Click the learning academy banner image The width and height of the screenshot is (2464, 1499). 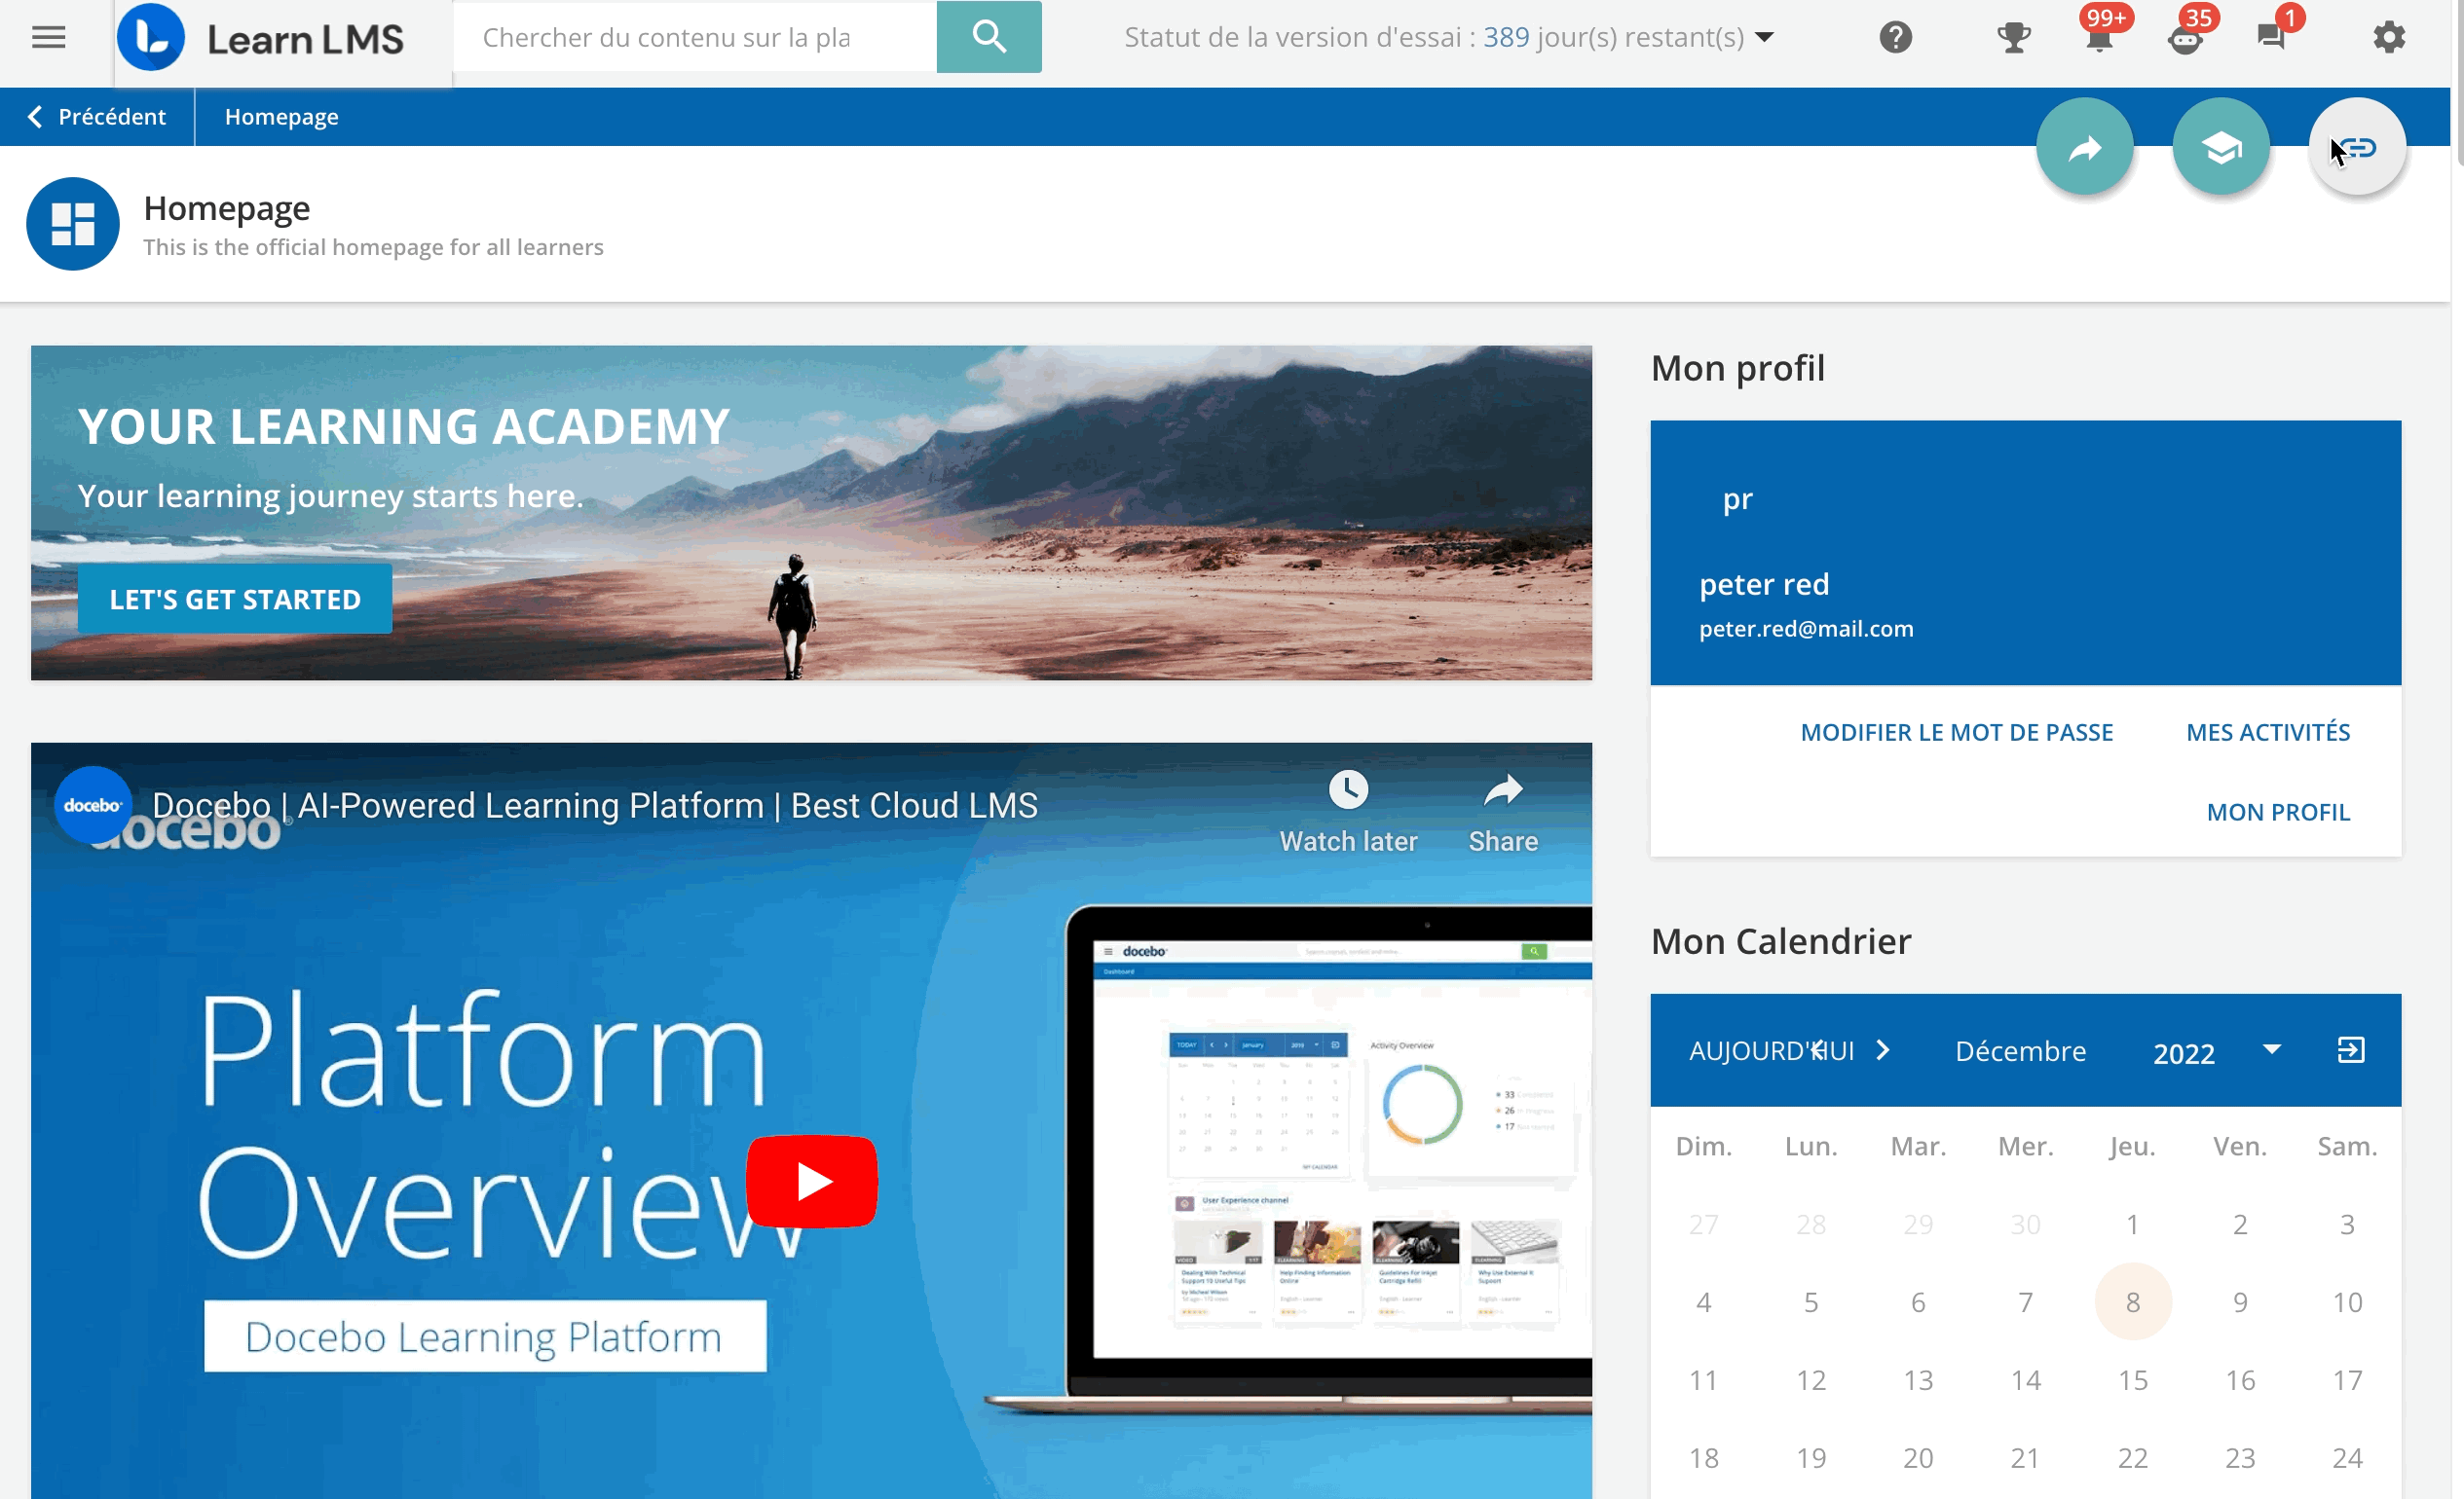[811, 513]
